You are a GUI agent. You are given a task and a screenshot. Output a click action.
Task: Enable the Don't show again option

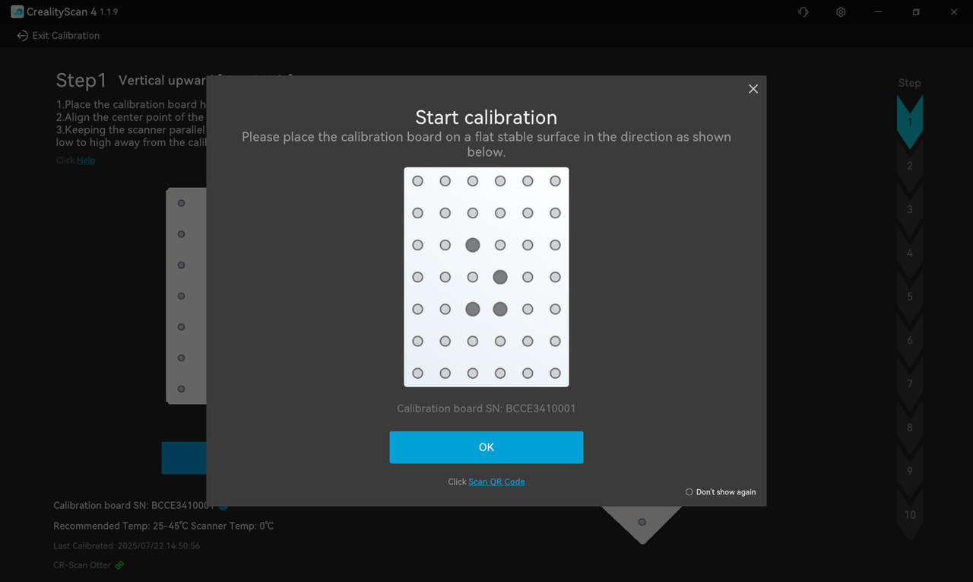pos(689,492)
